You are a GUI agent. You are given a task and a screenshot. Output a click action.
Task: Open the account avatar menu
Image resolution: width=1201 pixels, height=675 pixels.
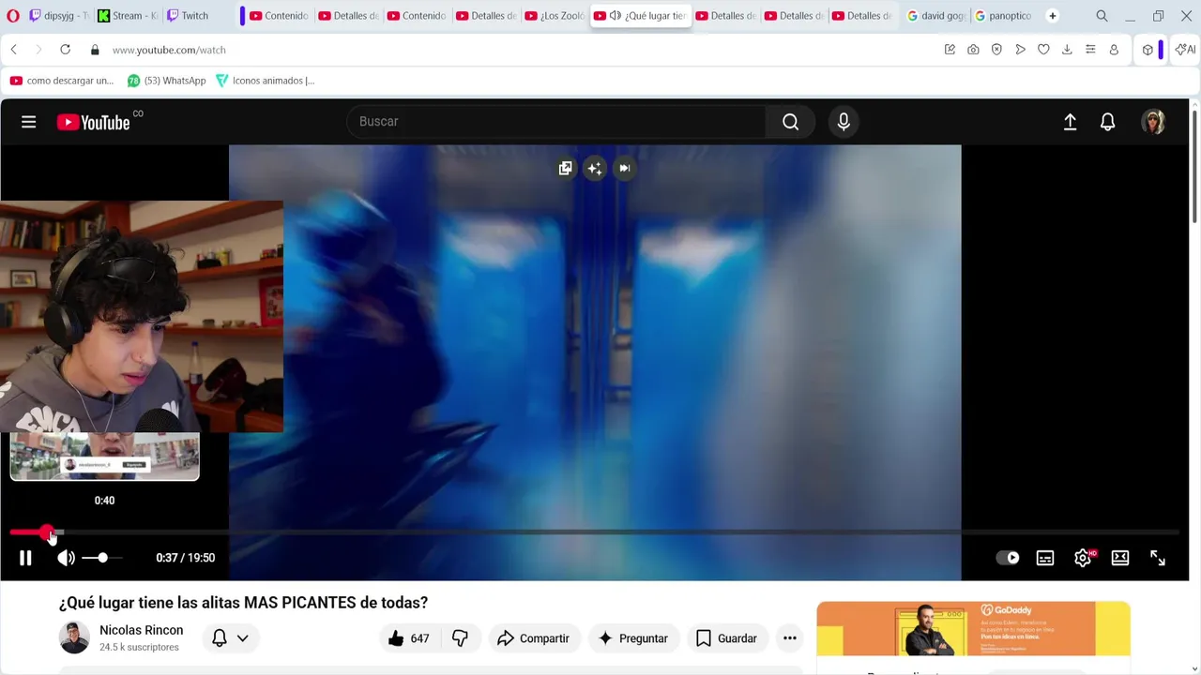click(x=1153, y=122)
